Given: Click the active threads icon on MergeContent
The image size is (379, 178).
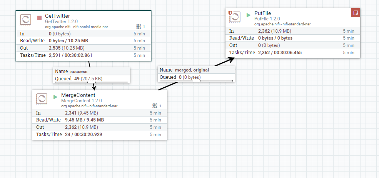Looking at the screenshot, I should (x=155, y=106).
